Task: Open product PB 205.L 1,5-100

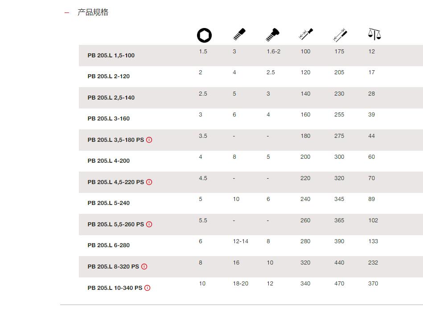Action: tap(111, 56)
